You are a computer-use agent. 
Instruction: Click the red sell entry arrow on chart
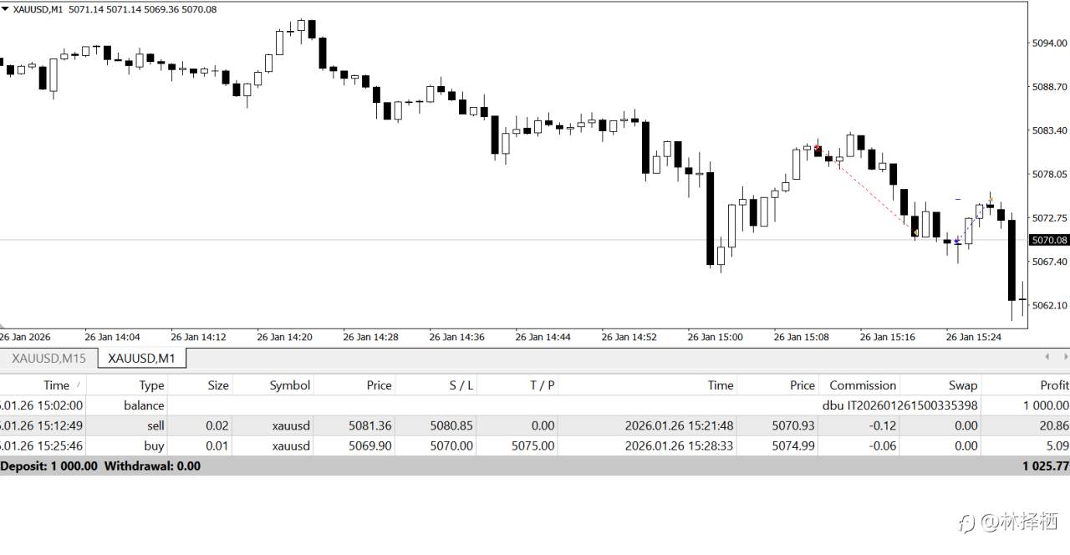coord(816,147)
